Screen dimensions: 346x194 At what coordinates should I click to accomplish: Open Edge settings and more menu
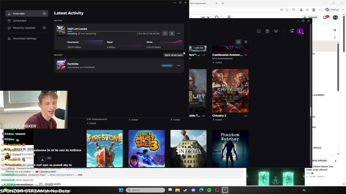click(x=320, y=10)
